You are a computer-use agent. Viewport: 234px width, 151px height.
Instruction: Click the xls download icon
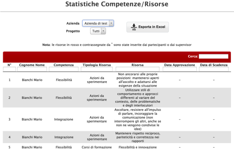(x=134, y=27)
